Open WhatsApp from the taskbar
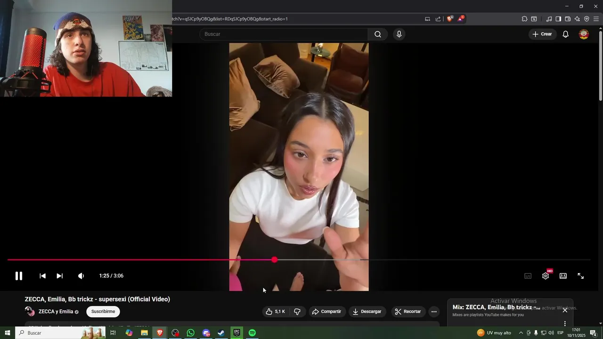The height and width of the screenshot is (339, 603). 191,333
